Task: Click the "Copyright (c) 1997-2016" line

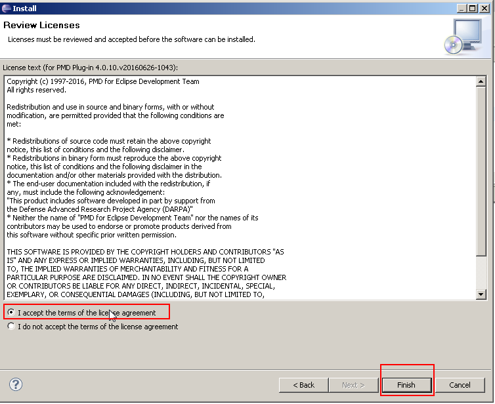Action: 103,81
